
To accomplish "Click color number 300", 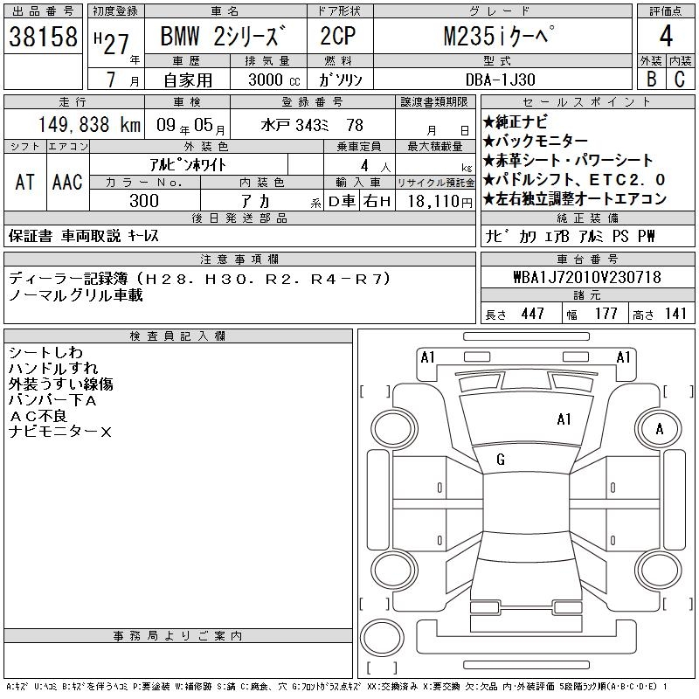I will coord(144,201).
